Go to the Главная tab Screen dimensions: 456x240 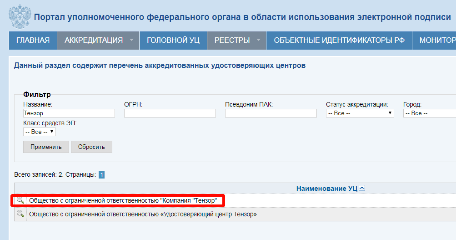[x=33, y=40]
